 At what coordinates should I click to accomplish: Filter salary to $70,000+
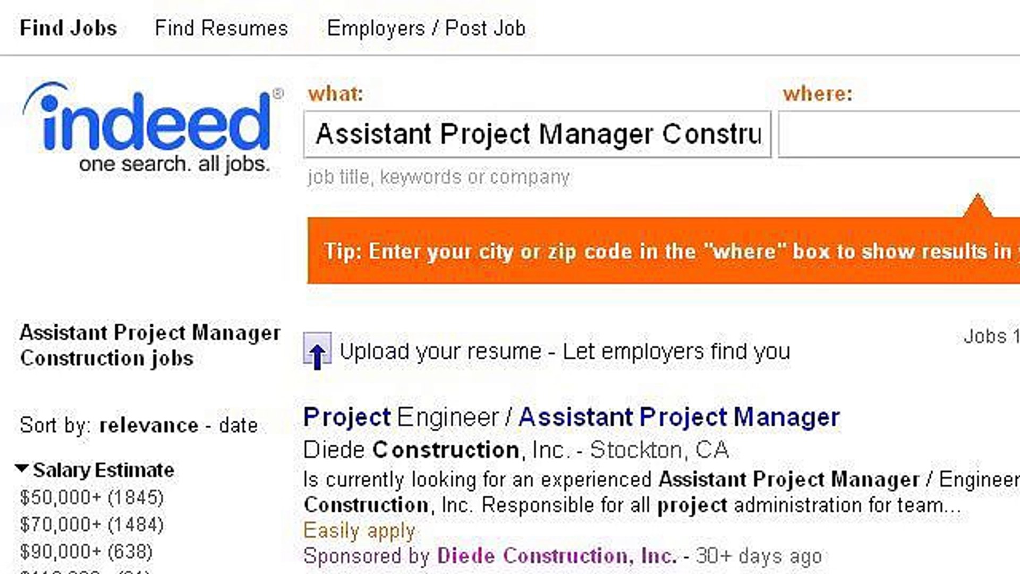[91, 525]
